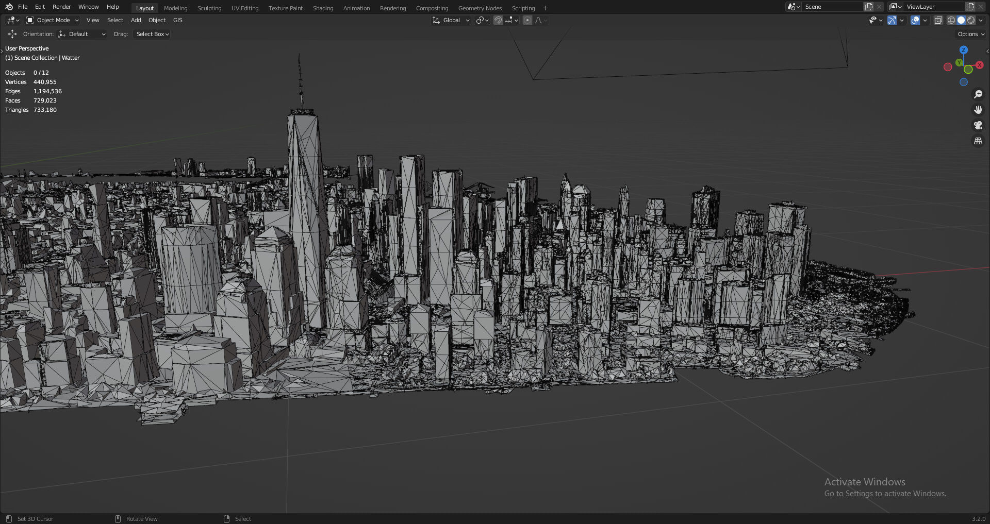This screenshot has width=990, height=524.
Task: Open the Render menu
Action: (61, 7)
